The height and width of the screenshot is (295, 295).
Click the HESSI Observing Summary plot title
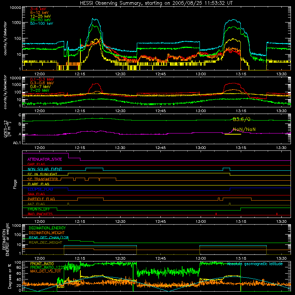pos(156,3)
